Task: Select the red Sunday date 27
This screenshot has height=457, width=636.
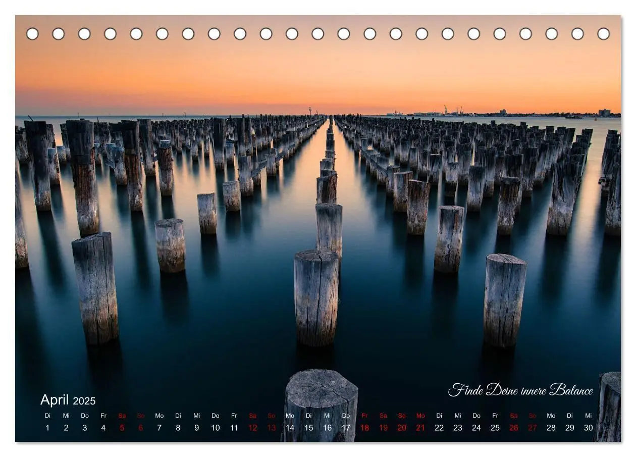Action: [x=533, y=428]
